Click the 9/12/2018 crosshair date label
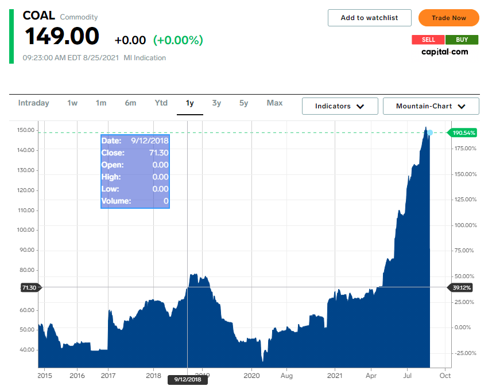The height and width of the screenshot is (390, 496). pos(188,380)
